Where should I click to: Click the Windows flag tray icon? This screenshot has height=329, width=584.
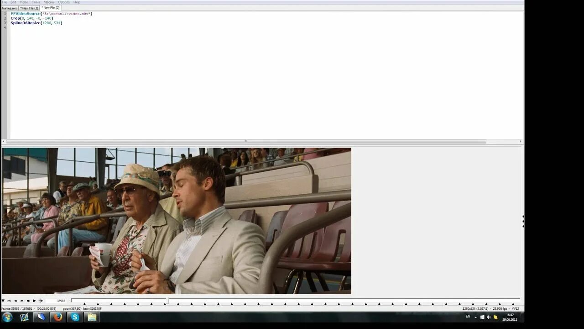pos(482,317)
